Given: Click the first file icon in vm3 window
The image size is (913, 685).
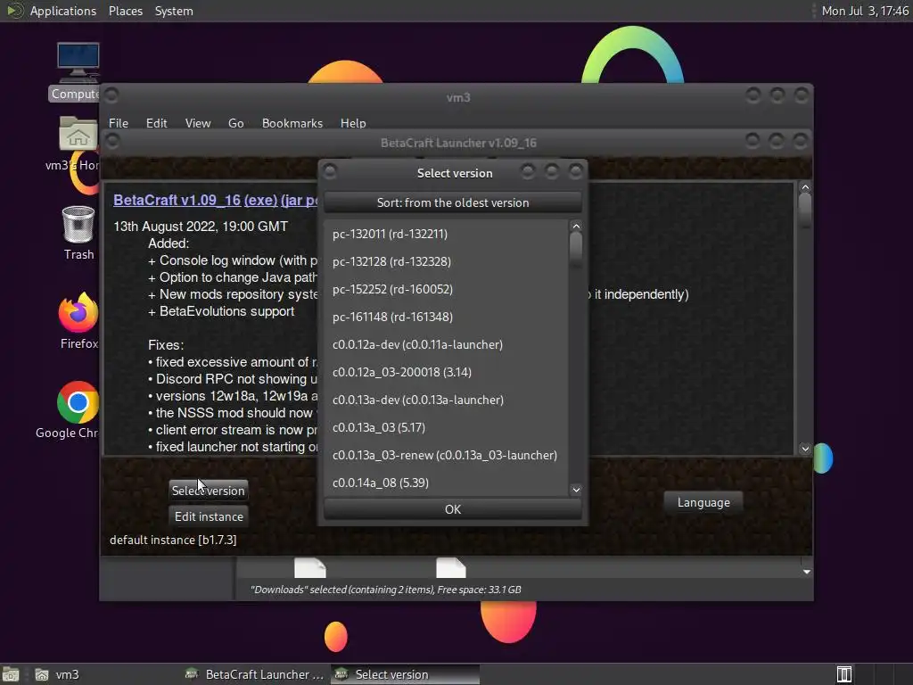Looking at the screenshot, I should 309,568.
